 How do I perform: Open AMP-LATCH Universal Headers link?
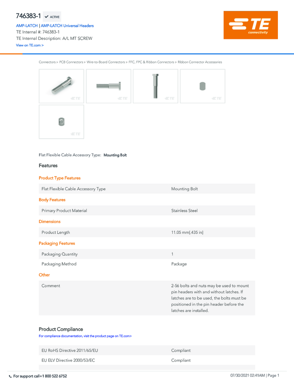tap(67, 25)
